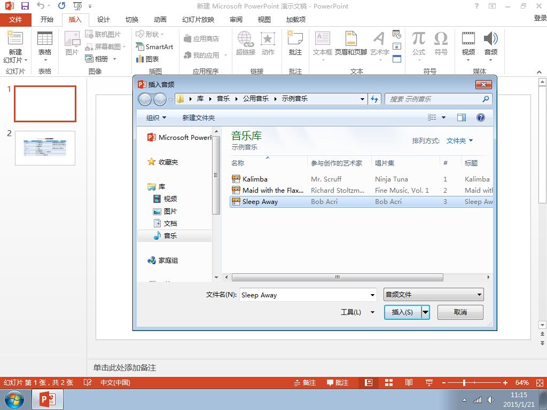Click the Insert (插入(S)) button

[402, 312]
